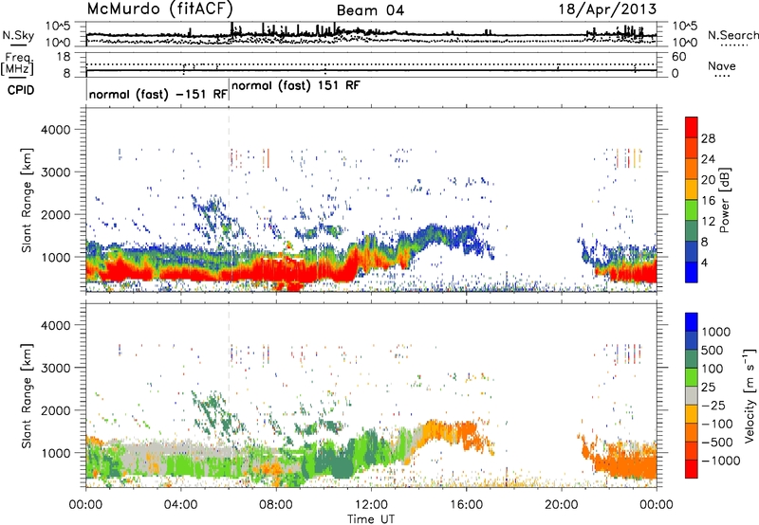
Task: Select the "CPID" row label
Action: tap(21, 90)
